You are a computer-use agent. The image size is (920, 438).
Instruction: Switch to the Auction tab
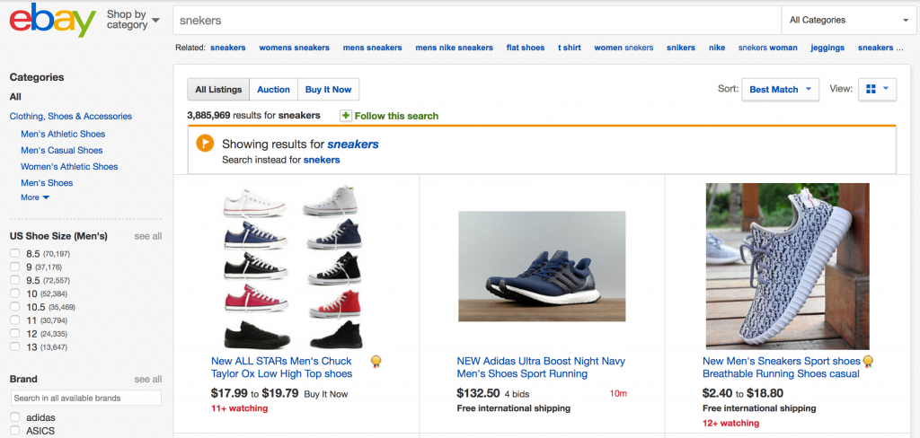tap(273, 89)
